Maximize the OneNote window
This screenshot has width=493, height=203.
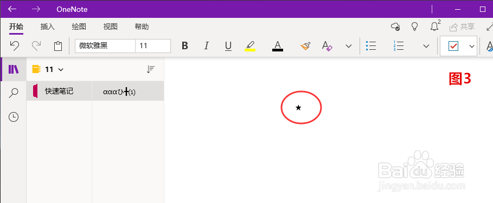[483, 9]
